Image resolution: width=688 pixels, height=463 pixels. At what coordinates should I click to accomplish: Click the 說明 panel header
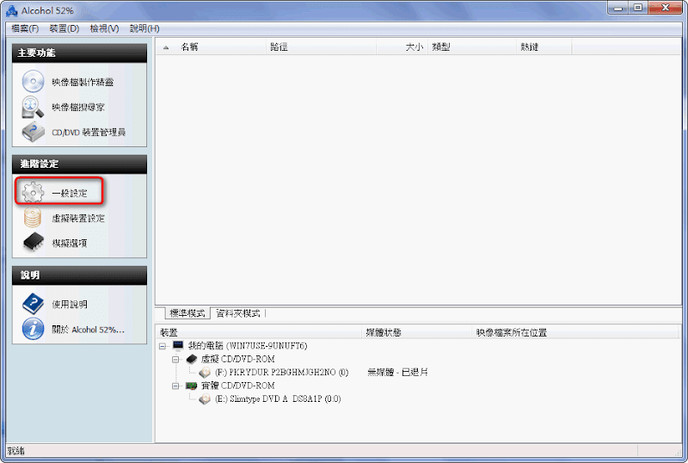[x=79, y=275]
